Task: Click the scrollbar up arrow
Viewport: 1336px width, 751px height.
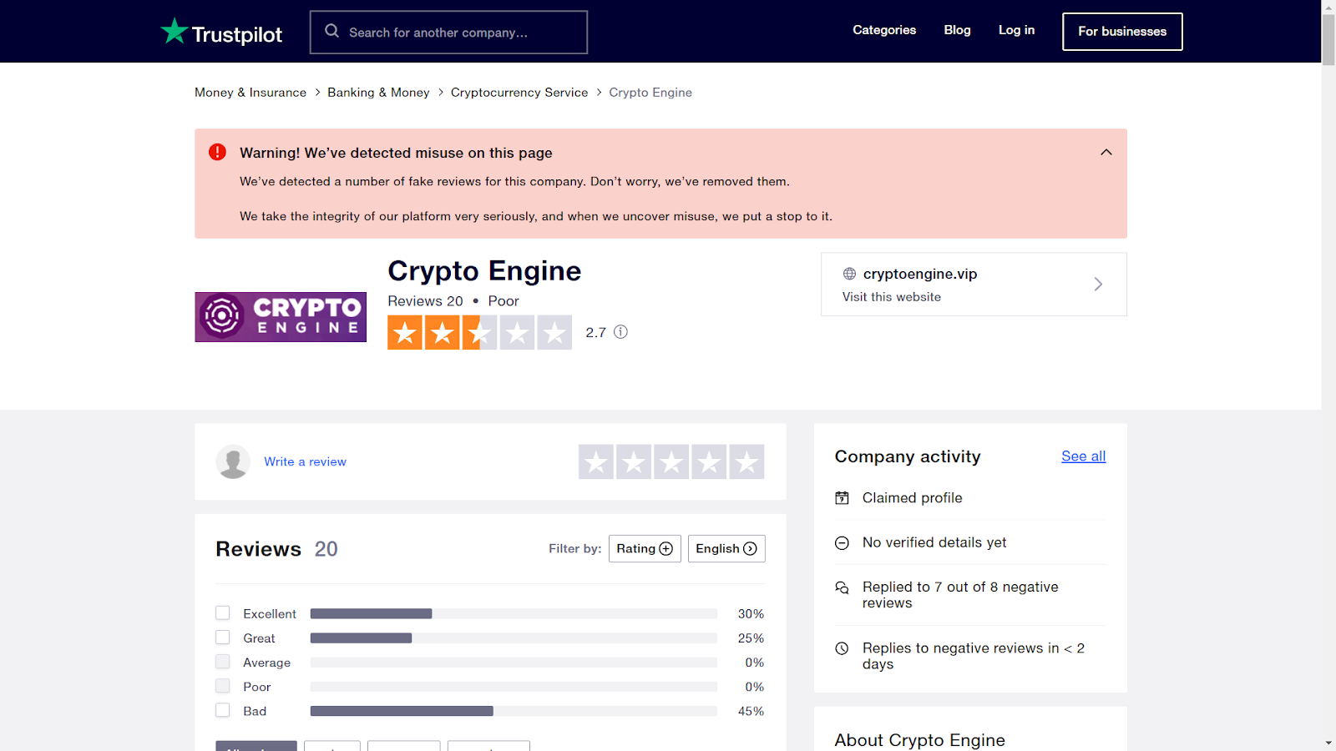Action: [1328, 7]
